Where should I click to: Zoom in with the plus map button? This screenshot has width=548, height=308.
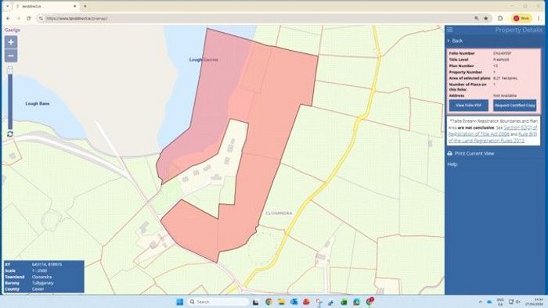tap(11, 42)
